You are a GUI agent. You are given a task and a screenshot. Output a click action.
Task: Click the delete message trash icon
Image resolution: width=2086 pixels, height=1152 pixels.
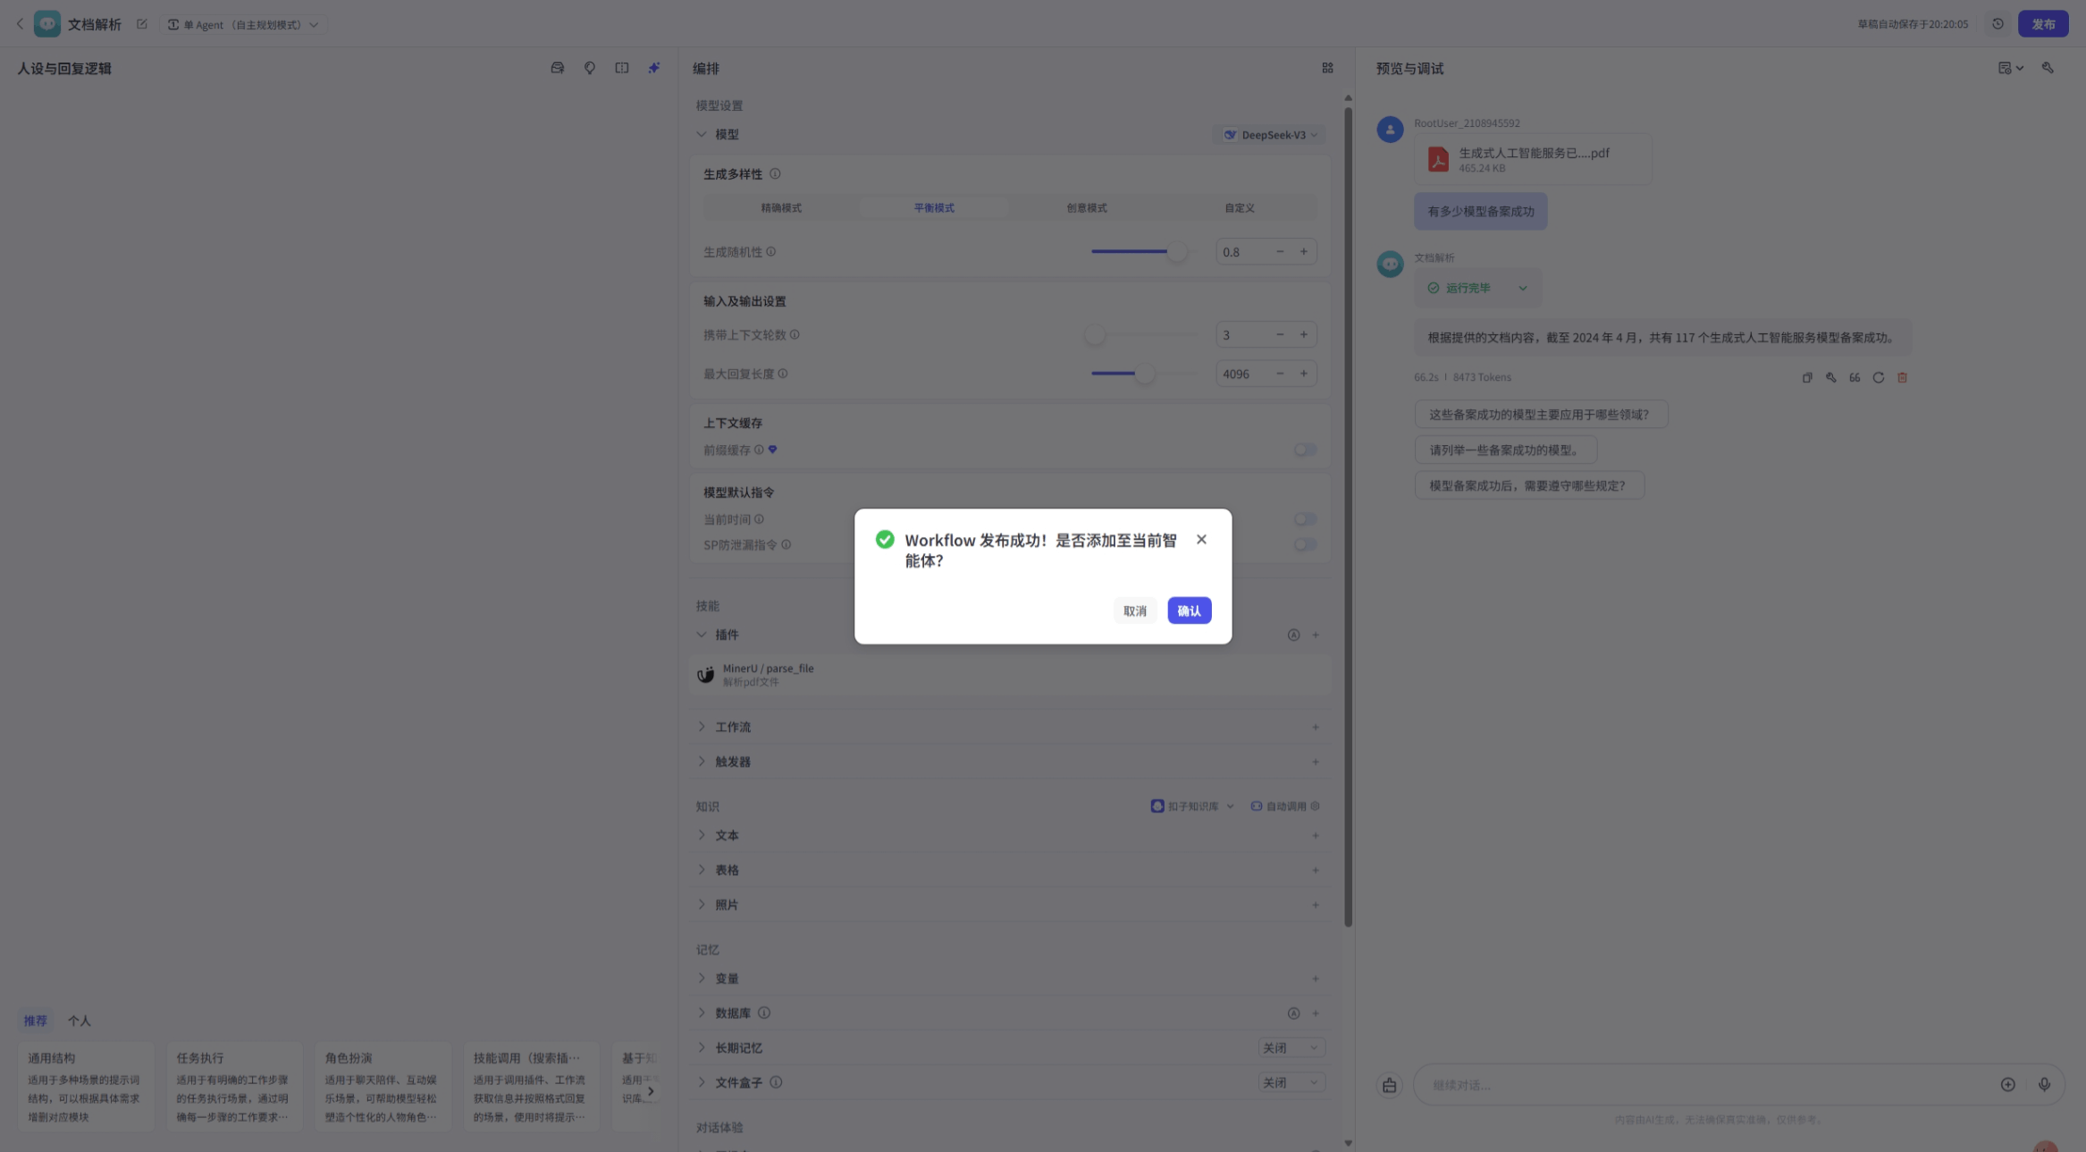[1902, 377]
